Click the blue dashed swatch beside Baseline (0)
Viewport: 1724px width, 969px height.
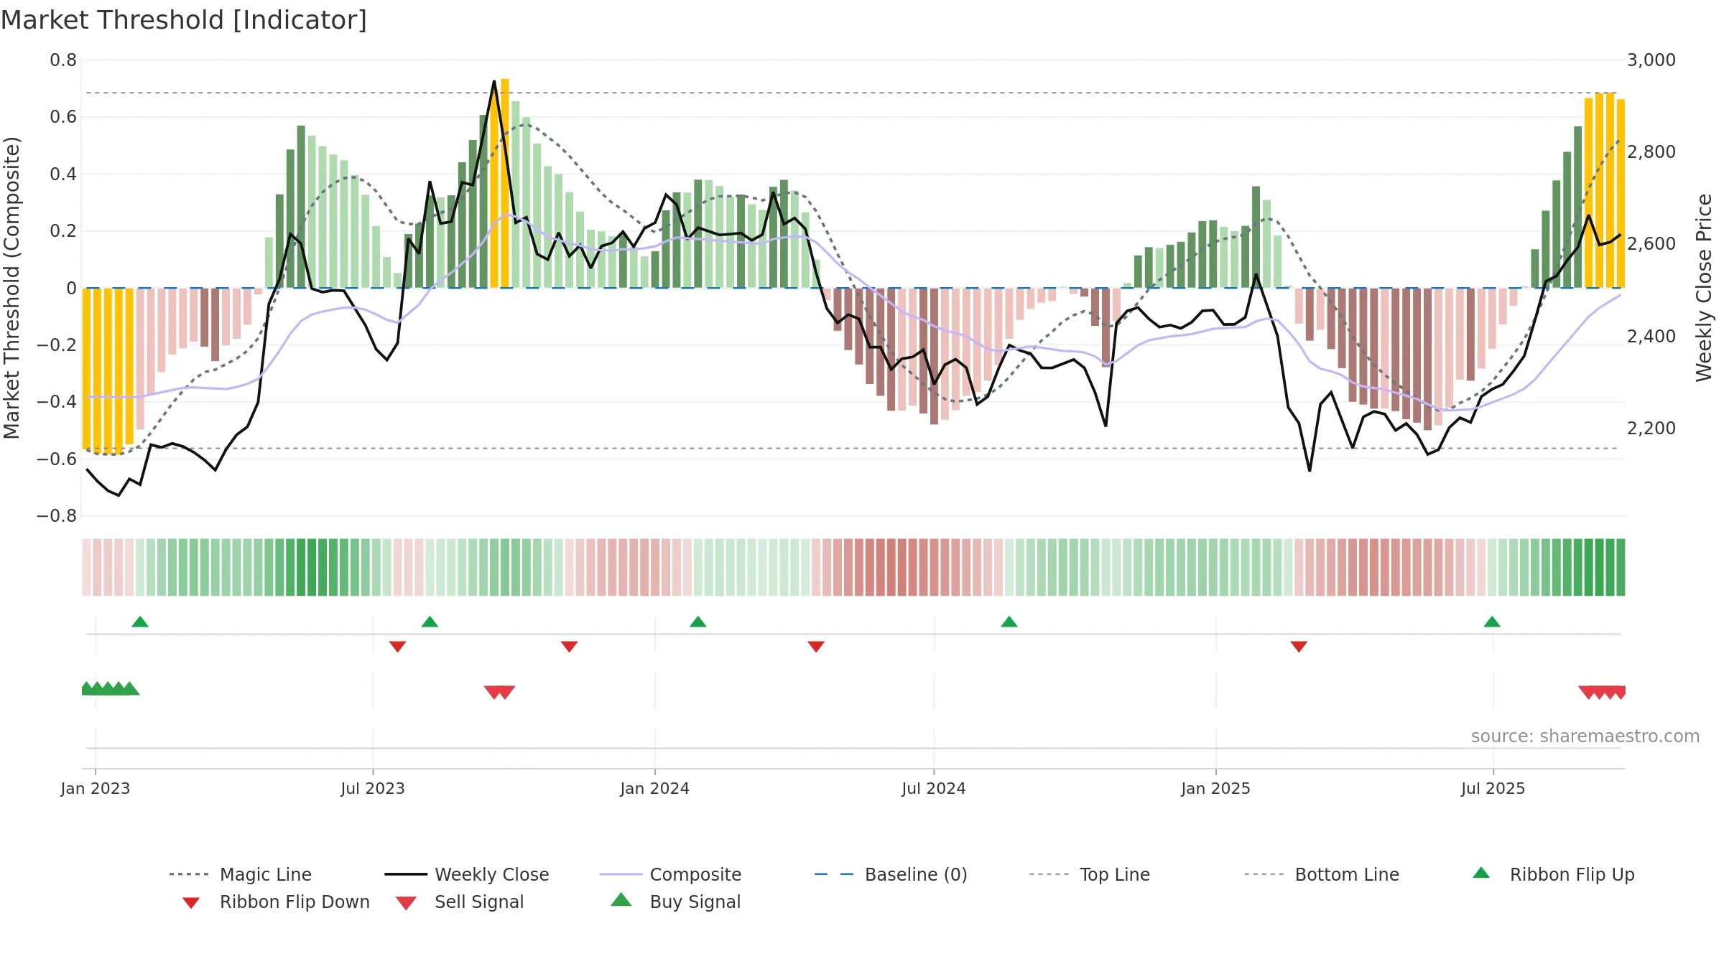(834, 874)
